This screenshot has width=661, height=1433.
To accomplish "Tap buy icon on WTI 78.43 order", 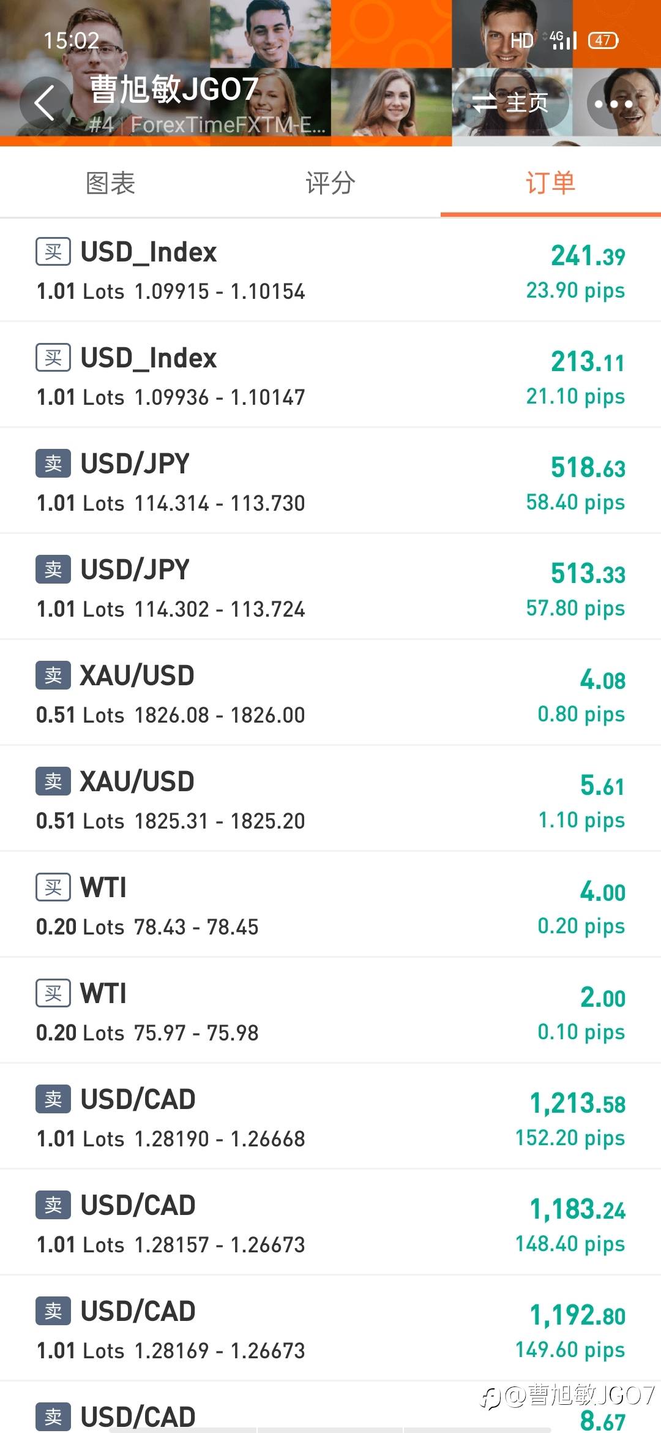I will [53, 887].
